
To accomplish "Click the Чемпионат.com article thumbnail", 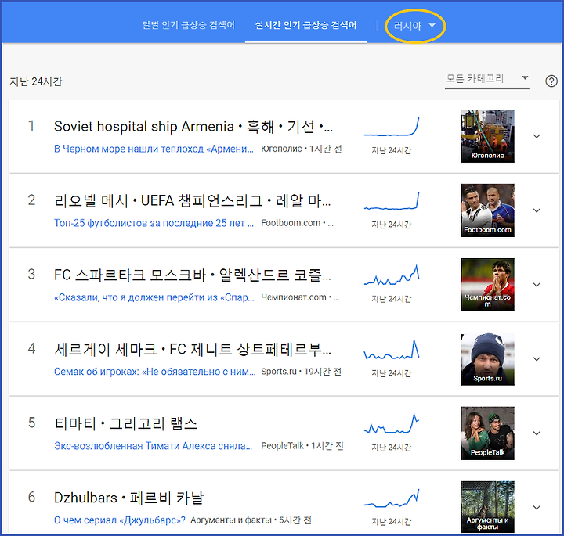I will (487, 285).
